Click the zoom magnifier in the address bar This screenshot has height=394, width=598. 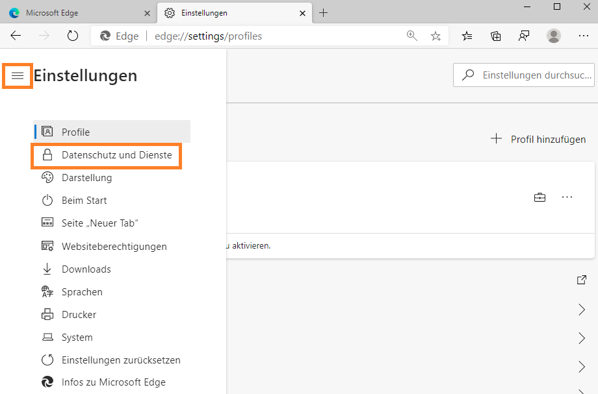point(412,36)
